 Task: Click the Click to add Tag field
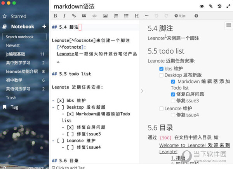68,167
